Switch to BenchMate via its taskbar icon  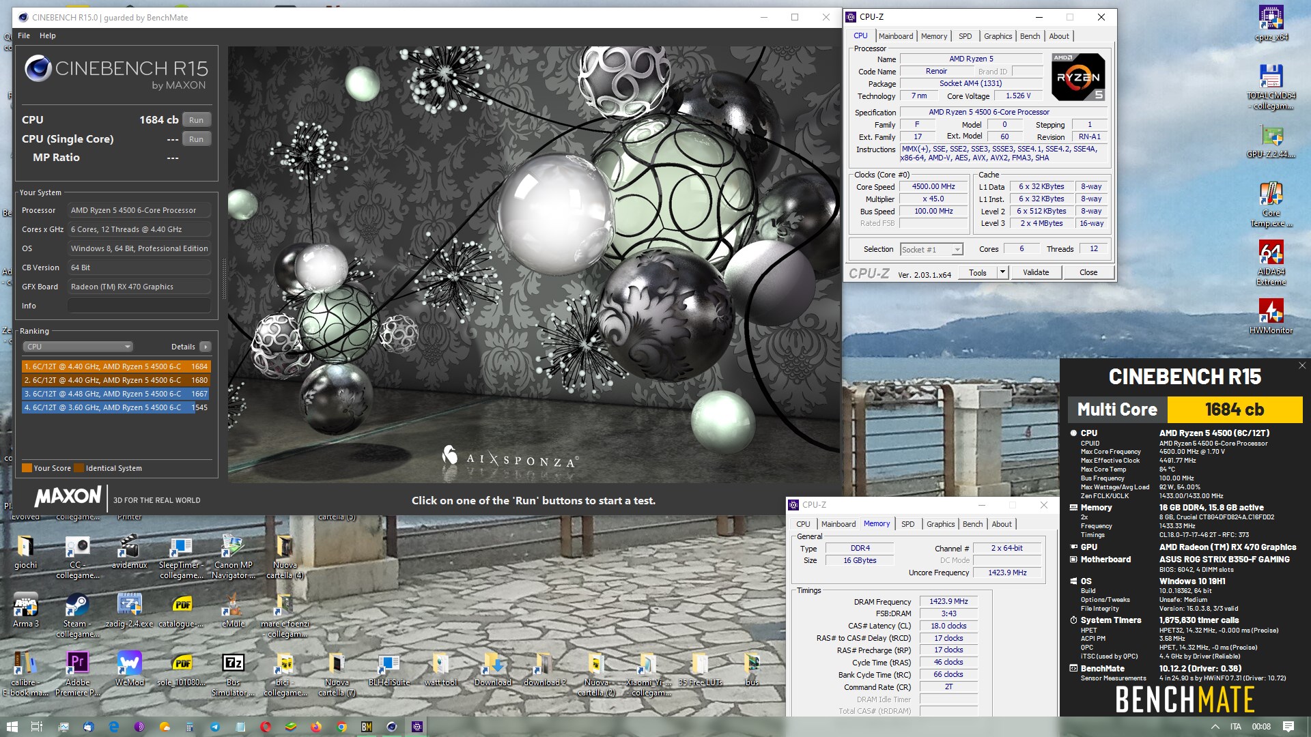(367, 727)
